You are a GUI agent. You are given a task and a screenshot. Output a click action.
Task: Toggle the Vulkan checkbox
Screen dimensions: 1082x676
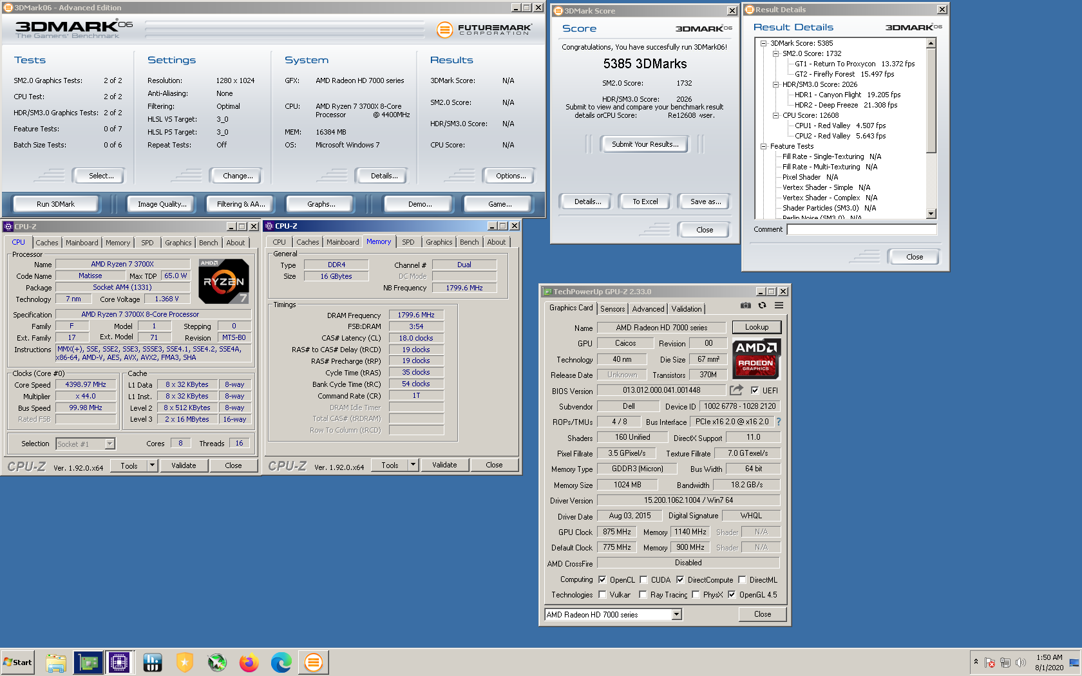pos(602,594)
